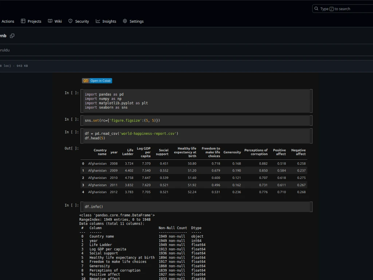Click the magnifier icon in search box
This screenshot has height=280, width=373.
click(x=316, y=9)
